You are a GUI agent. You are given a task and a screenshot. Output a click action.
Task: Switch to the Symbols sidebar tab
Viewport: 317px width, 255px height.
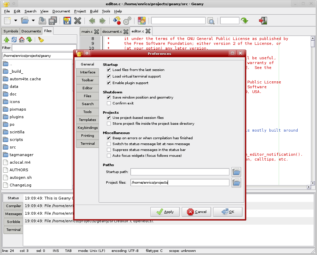click(x=11, y=31)
